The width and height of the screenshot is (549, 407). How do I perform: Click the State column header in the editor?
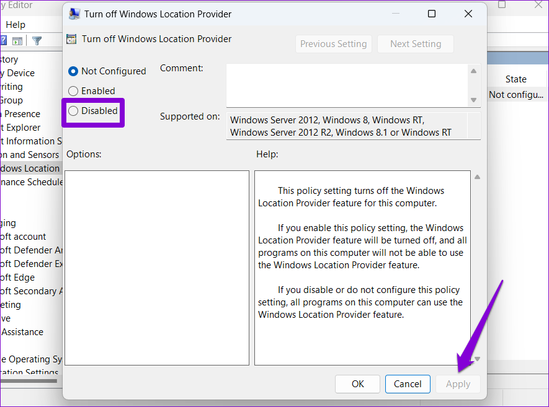click(516, 79)
